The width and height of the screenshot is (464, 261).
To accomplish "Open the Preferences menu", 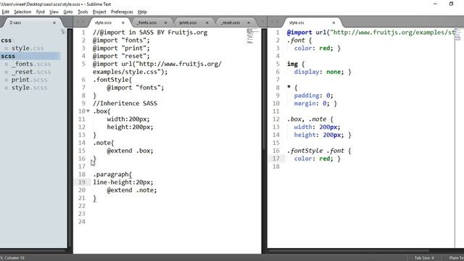I will click(x=122, y=12).
